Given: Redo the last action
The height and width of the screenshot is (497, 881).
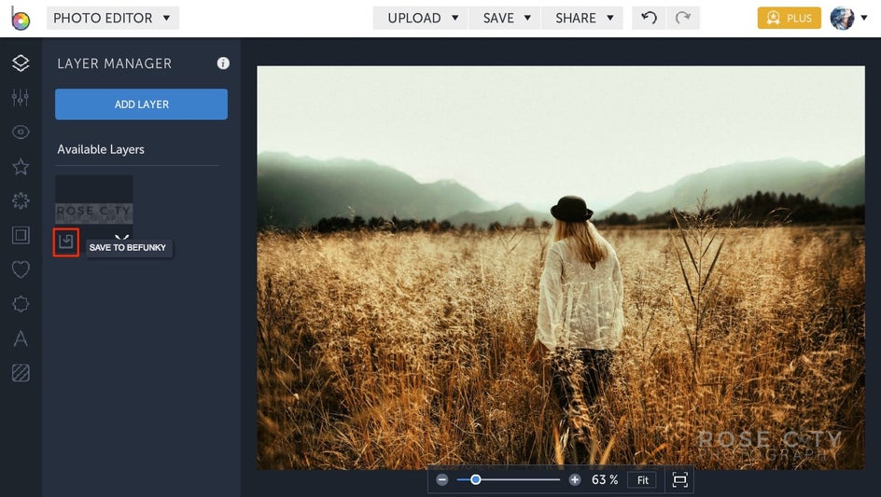Looking at the screenshot, I should click(x=682, y=18).
